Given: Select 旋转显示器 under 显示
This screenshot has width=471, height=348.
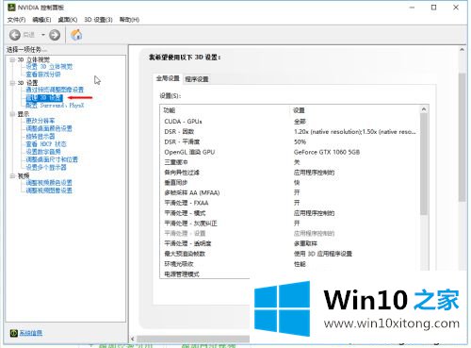Looking at the screenshot, I should 41,137.
